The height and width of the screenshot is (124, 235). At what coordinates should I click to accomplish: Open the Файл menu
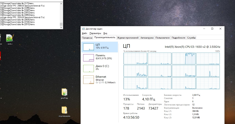pyautogui.click(x=84, y=33)
